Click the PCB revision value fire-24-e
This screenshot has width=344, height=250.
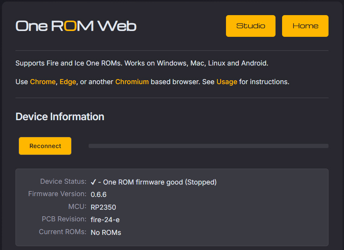click(x=105, y=220)
